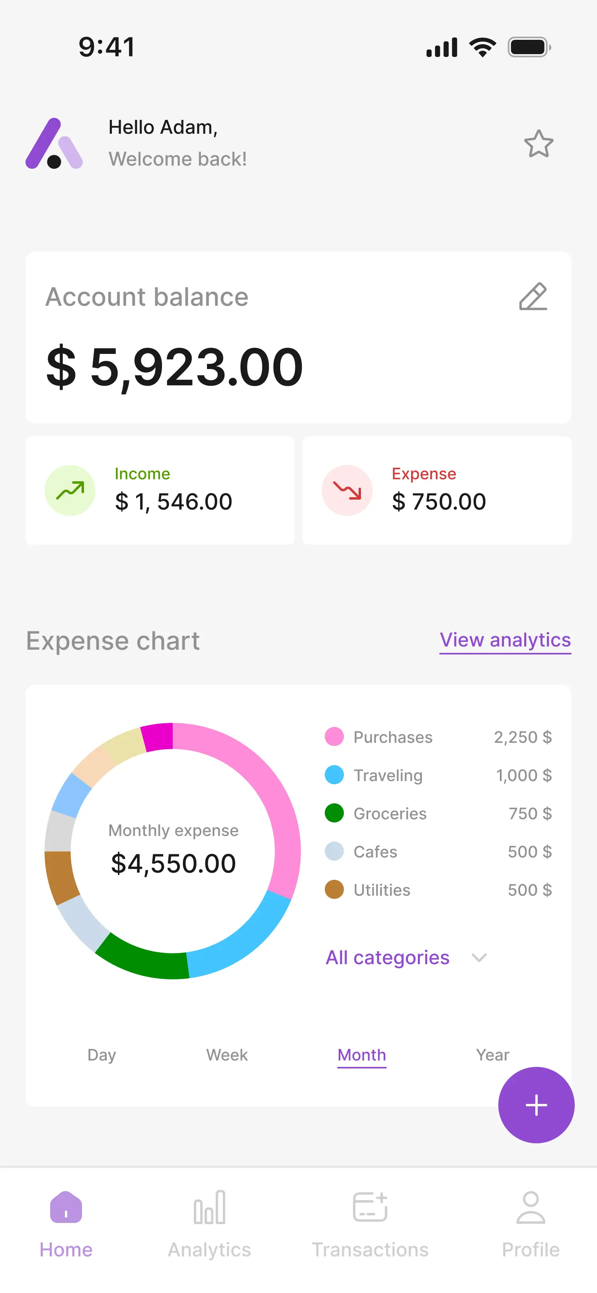Tap the green Income trend icon
Image resolution: width=597 pixels, height=1293 pixels.
[x=70, y=490]
